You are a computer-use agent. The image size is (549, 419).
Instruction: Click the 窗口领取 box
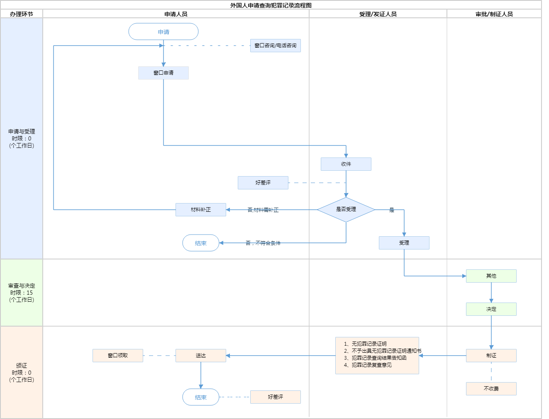[118, 356]
